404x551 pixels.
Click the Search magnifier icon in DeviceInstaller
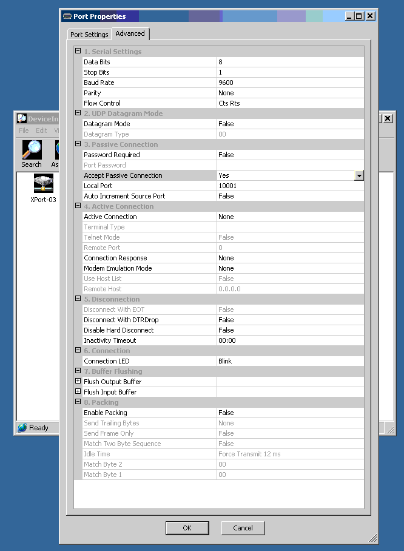pyautogui.click(x=32, y=150)
